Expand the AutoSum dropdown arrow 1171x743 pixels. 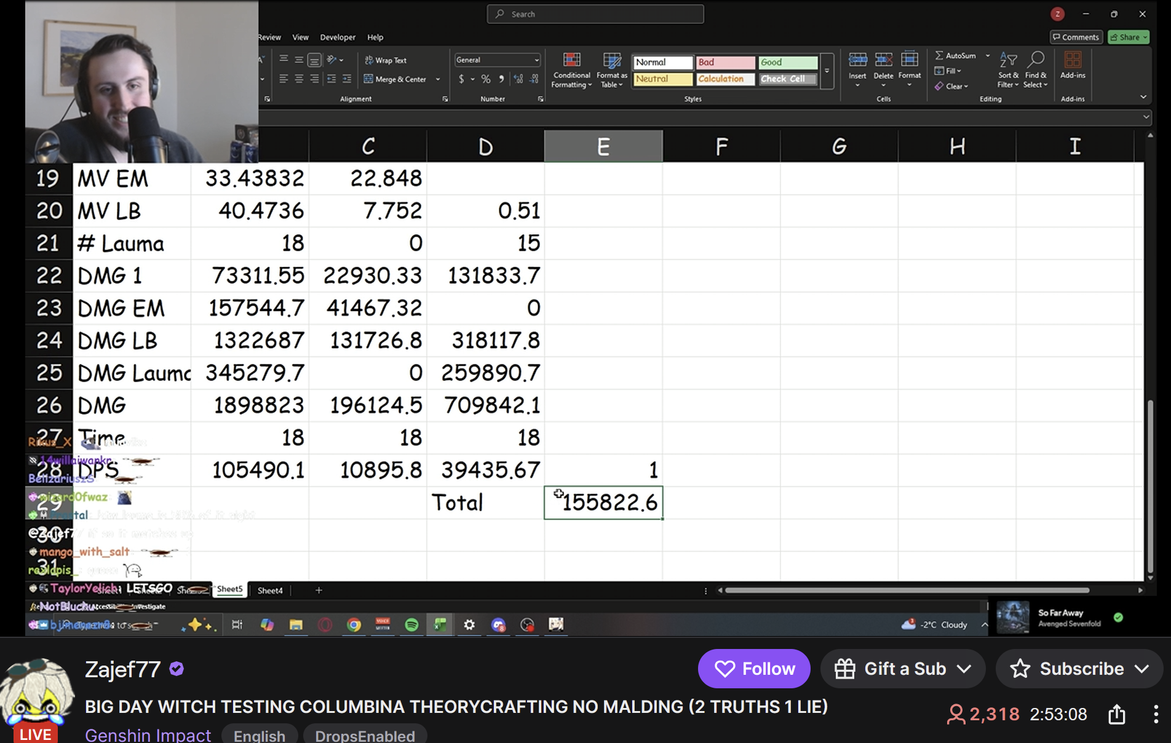pos(988,55)
